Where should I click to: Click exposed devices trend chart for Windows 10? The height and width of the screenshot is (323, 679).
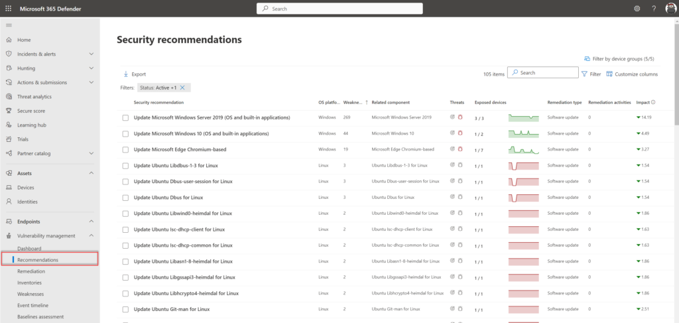(x=524, y=133)
